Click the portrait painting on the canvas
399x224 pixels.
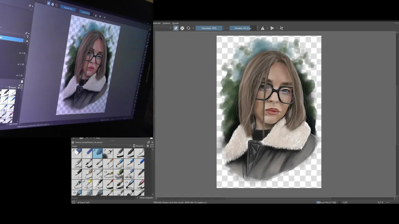pos(269,112)
